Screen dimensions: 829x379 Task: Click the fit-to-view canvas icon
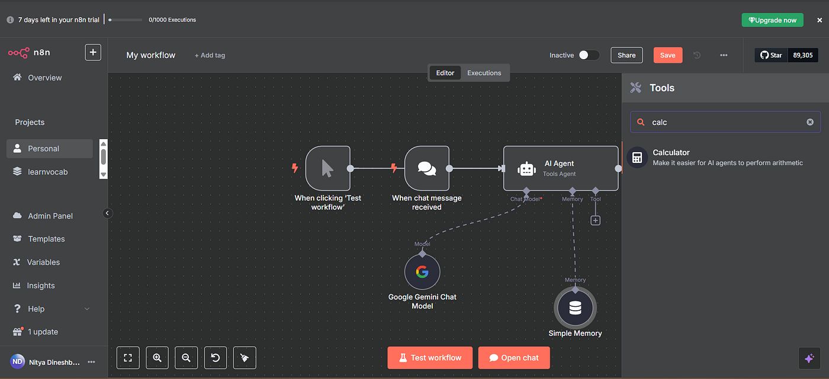point(128,358)
